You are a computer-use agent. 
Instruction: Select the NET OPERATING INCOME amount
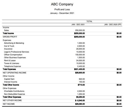[80, 73]
